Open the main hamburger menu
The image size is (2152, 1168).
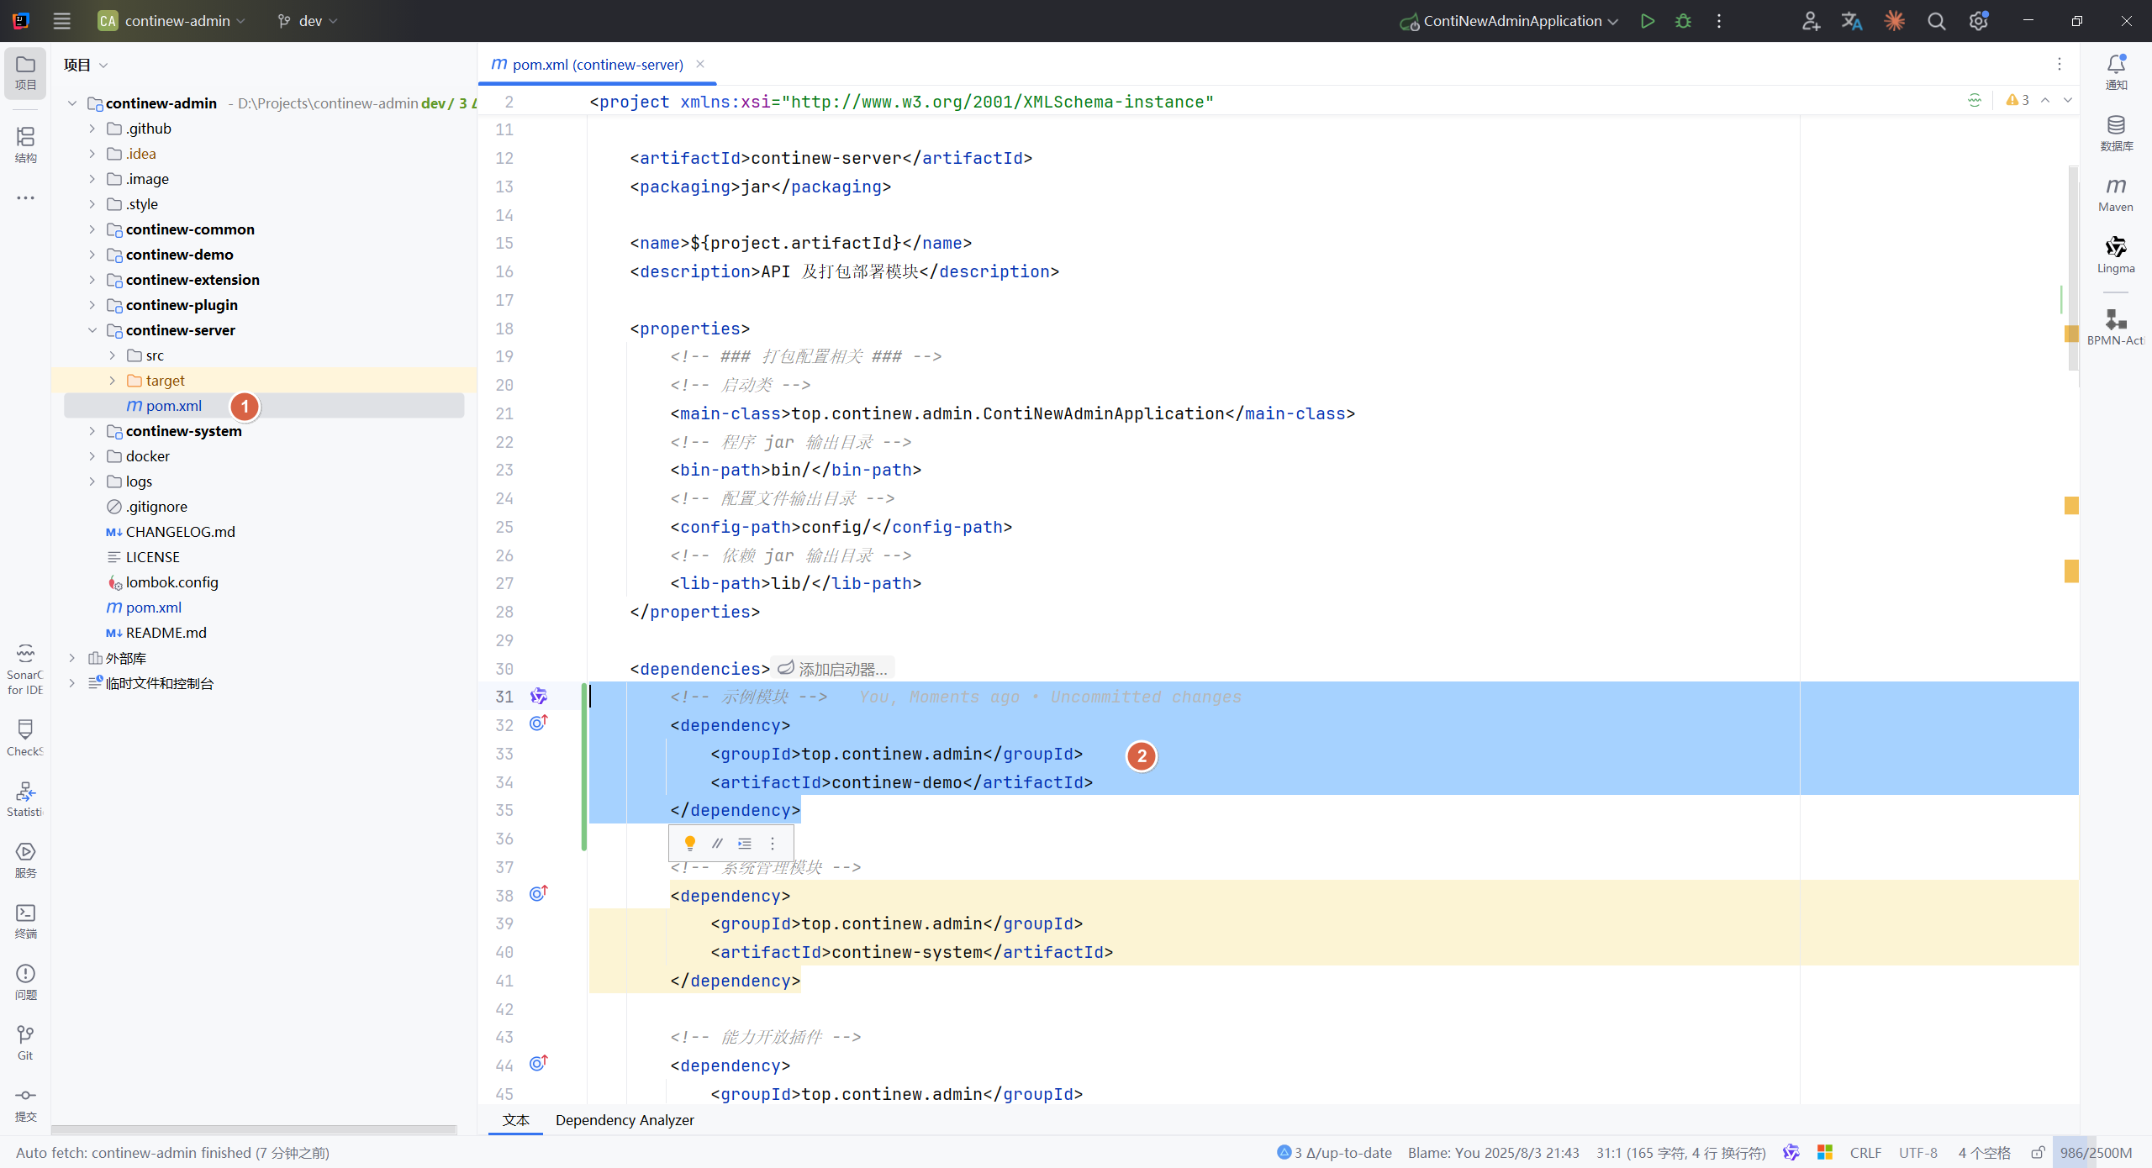tap(61, 21)
